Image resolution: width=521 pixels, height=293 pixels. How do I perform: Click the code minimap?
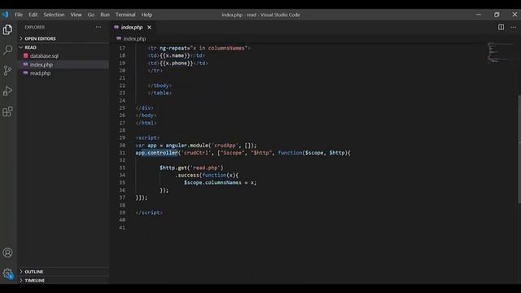(x=501, y=52)
